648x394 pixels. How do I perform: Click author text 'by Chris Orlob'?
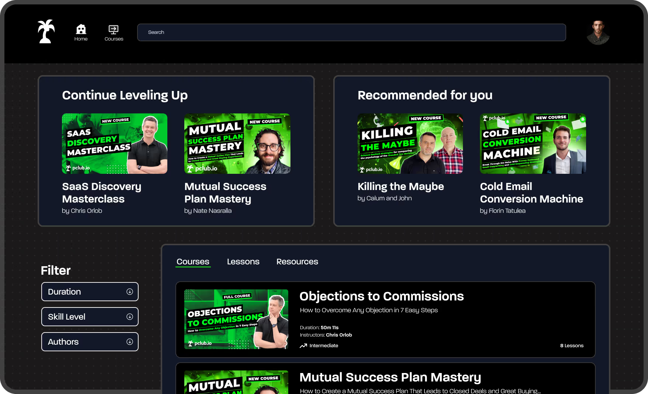pyautogui.click(x=82, y=211)
